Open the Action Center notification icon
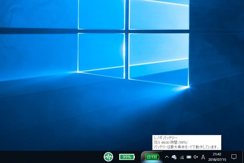 tap(234, 157)
